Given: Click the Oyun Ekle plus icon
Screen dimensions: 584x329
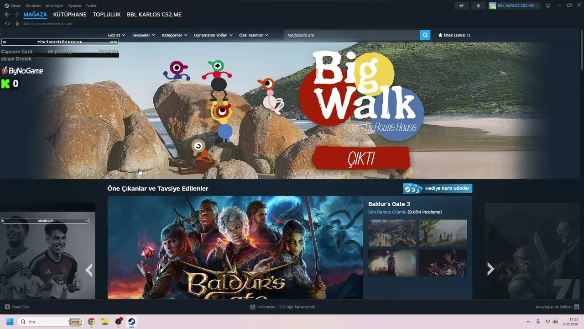Looking at the screenshot, I should pos(7,307).
